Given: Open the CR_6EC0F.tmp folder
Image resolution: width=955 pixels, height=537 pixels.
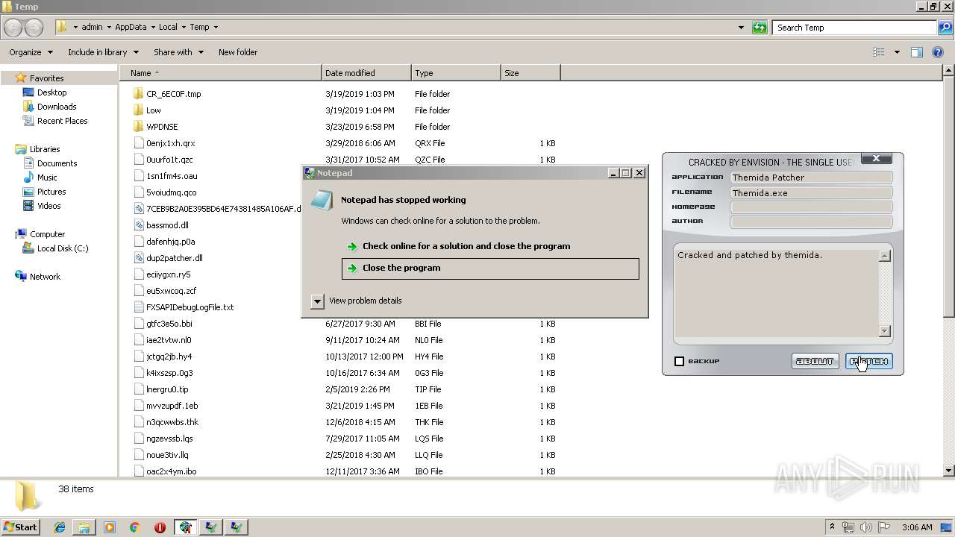Looking at the screenshot, I should 173,94.
